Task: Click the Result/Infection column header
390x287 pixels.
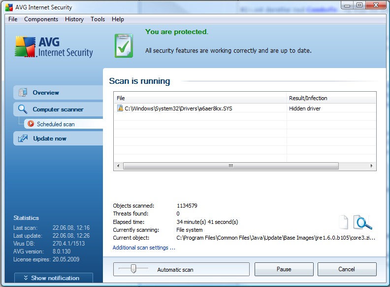Action: point(331,98)
